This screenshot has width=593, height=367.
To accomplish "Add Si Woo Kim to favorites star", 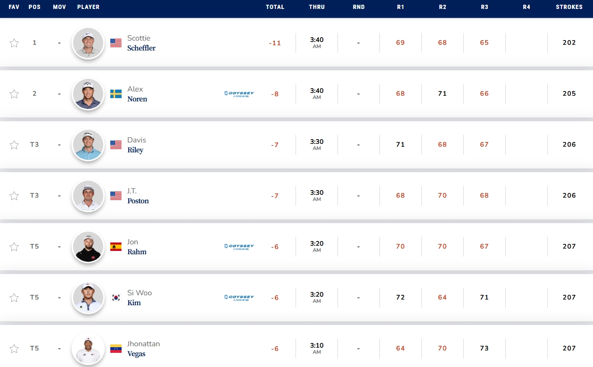I will [14, 298].
